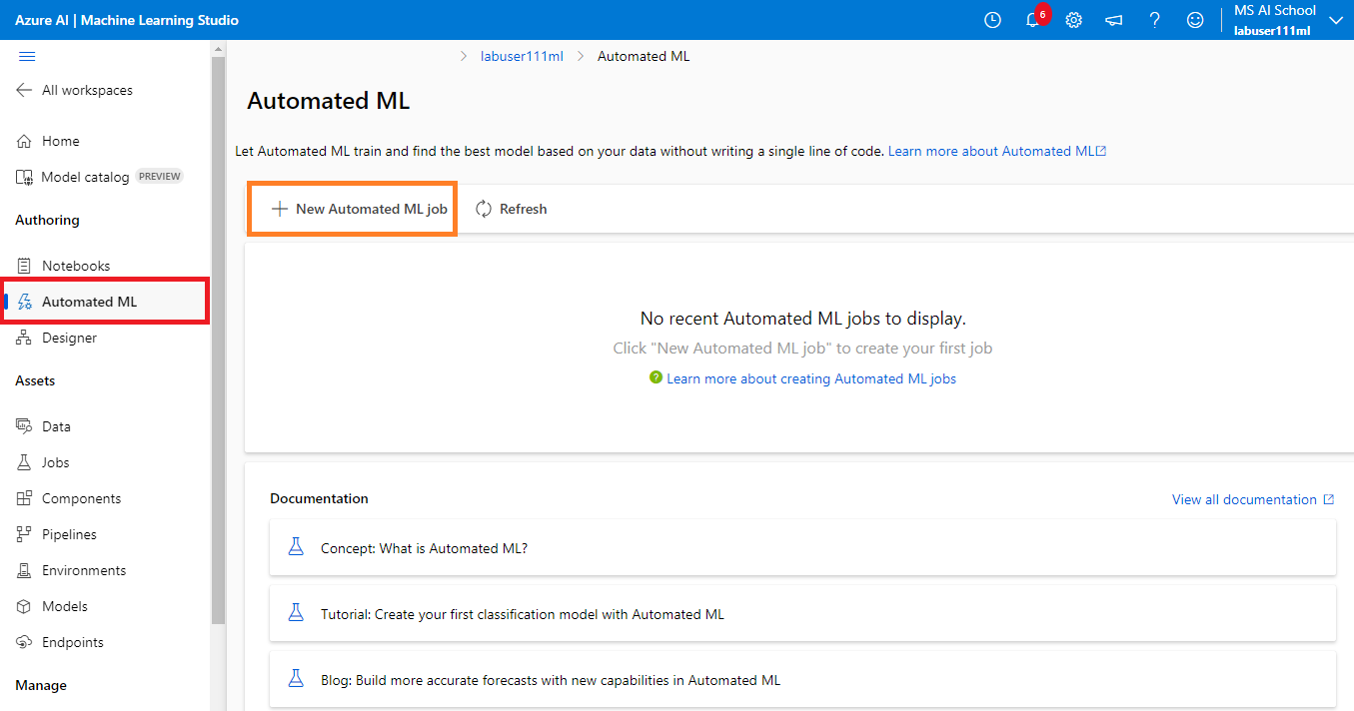Viewport: 1354px width, 711px height.
Task: Toggle the hamburger navigation menu
Action: [x=27, y=56]
